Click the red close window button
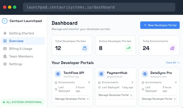The height and width of the screenshot is (108, 183). (5, 7)
